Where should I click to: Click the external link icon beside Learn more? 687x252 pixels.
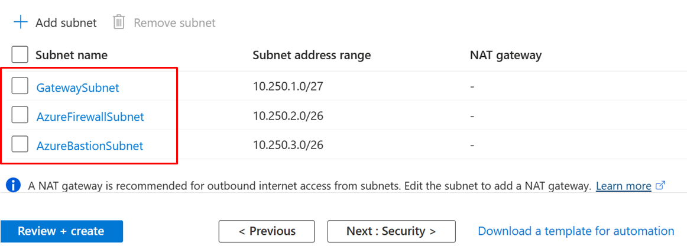661,185
